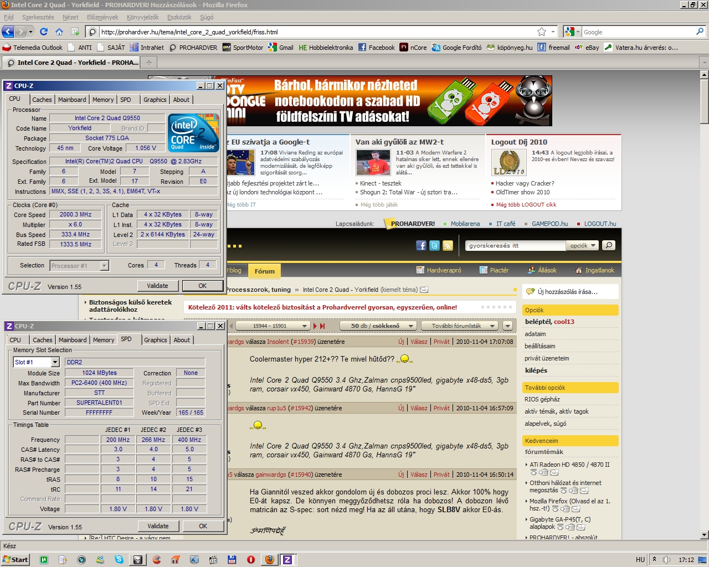This screenshot has width=709, height=567.
Task: Switch to Firefox in taskbar
Action: click(x=269, y=560)
